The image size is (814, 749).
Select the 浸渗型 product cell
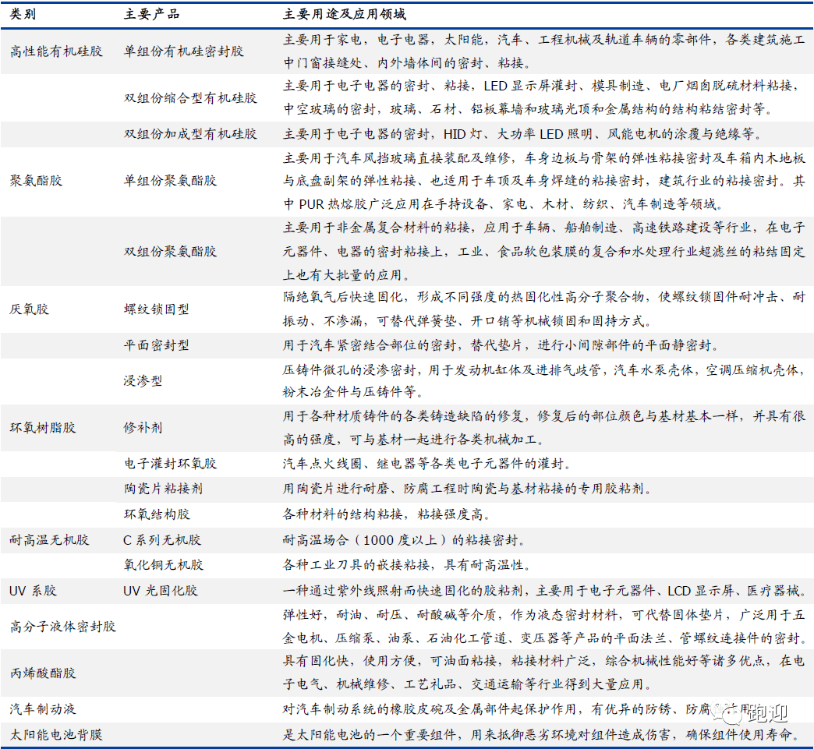tap(143, 381)
